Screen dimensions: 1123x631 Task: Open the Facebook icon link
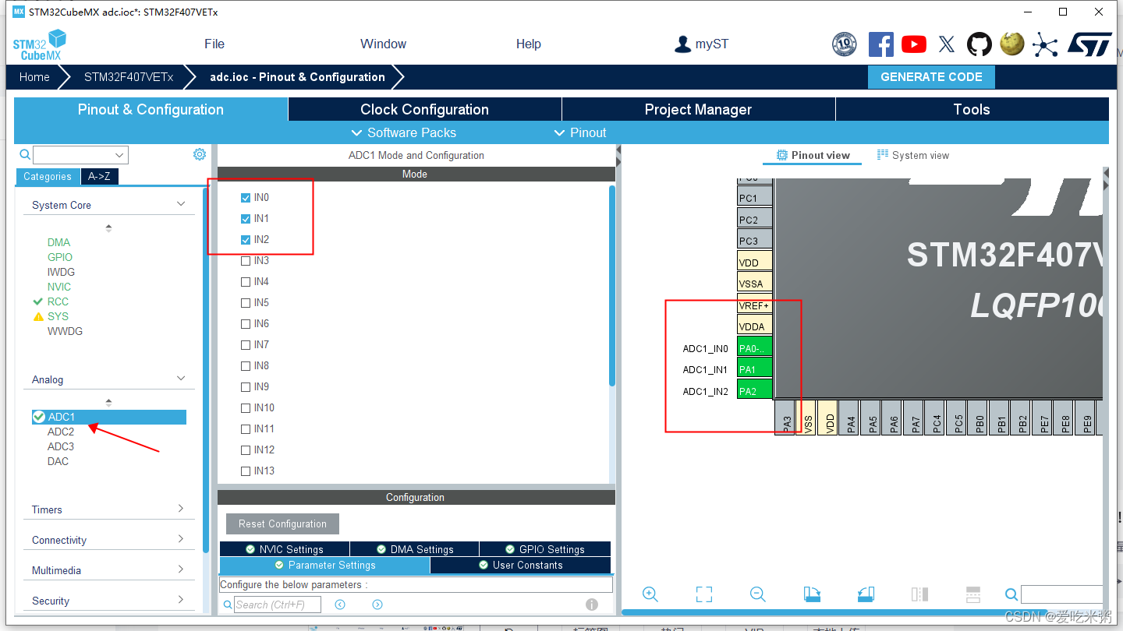coord(881,44)
